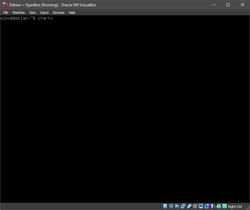Open the Devices menu
This screenshot has height=210, width=250.
pos(58,12)
